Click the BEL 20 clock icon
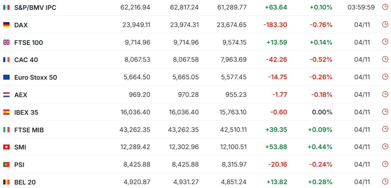The height and width of the screenshot is (188, 391). (385, 182)
